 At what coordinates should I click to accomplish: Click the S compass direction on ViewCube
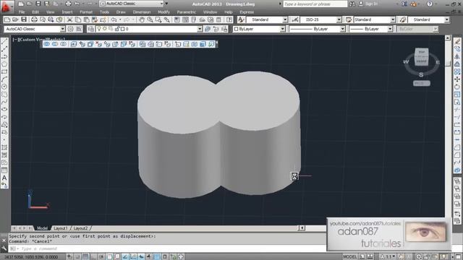(x=421, y=74)
